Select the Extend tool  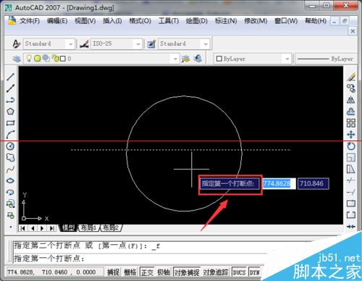pyautogui.click(x=351, y=192)
